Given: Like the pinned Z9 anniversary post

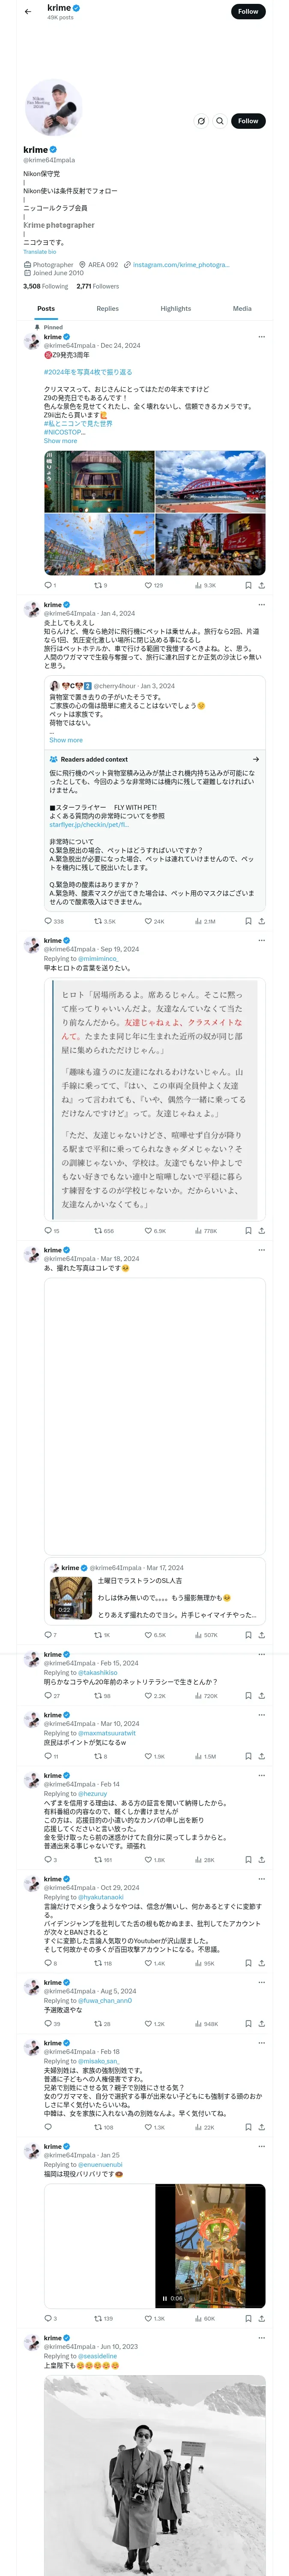Looking at the screenshot, I should [149, 585].
